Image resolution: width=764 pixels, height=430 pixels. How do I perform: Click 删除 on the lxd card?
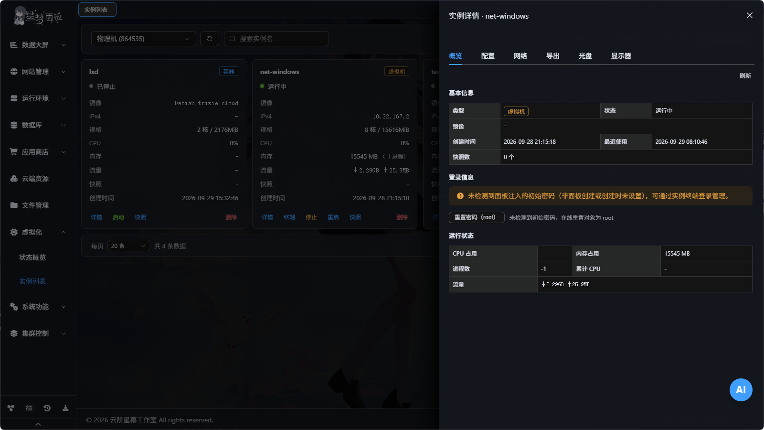(x=231, y=217)
